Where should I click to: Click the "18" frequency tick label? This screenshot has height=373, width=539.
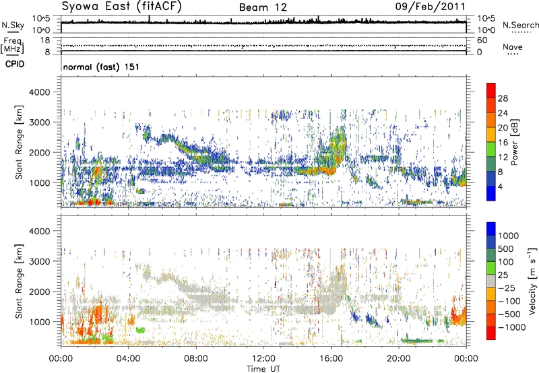[45, 40]
